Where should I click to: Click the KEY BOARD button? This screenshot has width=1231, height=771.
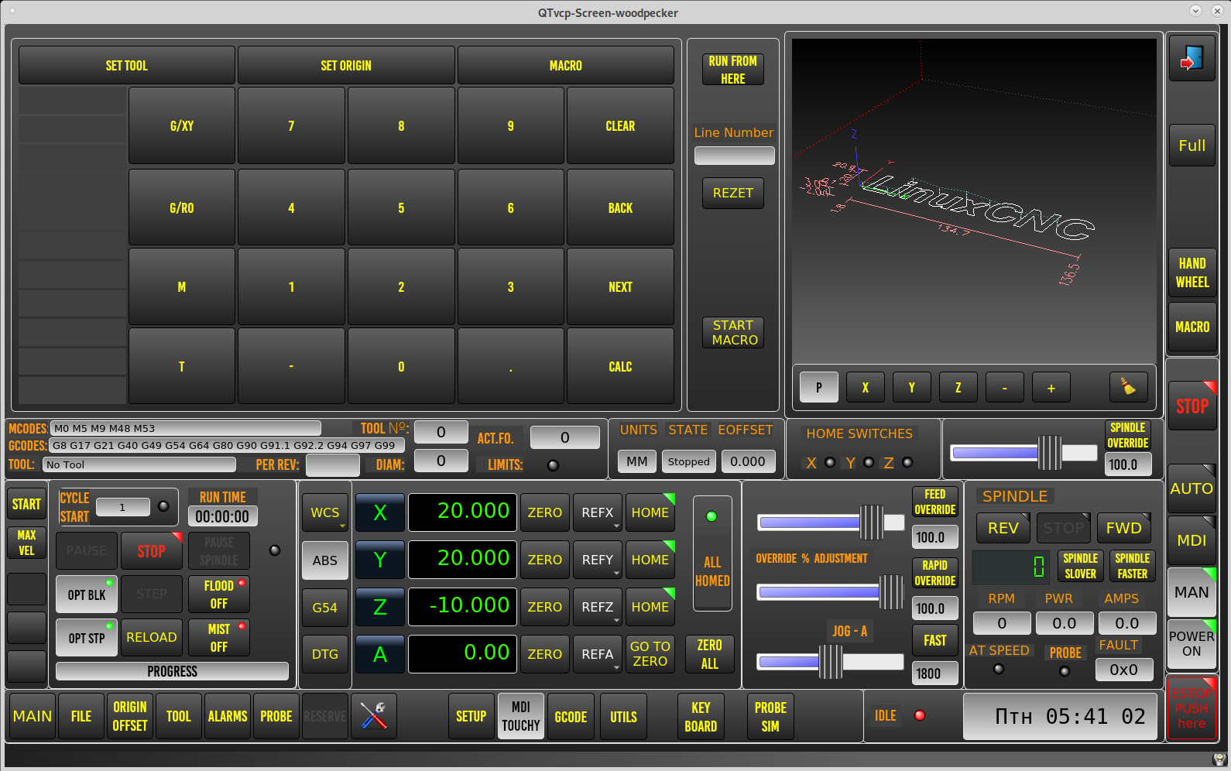(x=701, y=716)
